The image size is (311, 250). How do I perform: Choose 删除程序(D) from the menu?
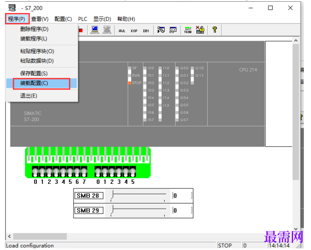click(42, 29)
